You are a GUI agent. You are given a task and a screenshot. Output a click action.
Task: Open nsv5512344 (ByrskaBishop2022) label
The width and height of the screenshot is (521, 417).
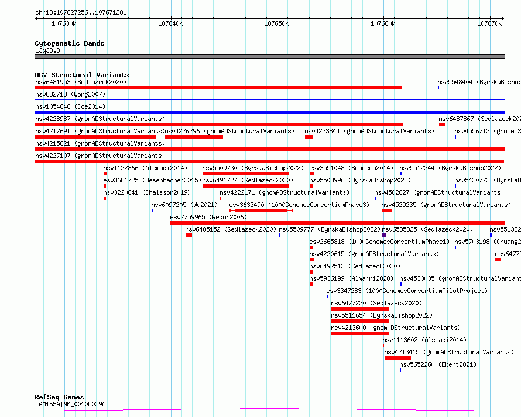pos(450,168)
